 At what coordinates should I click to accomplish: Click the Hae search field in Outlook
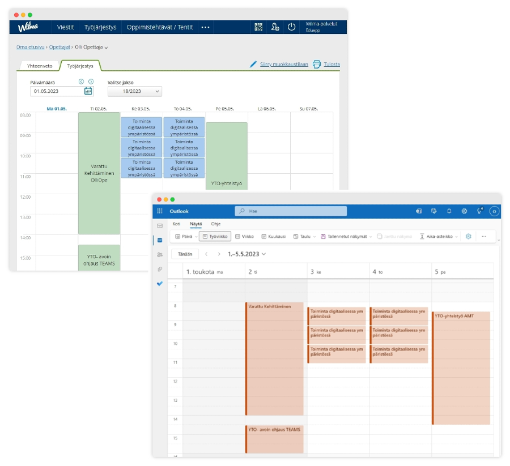(291, 211)
